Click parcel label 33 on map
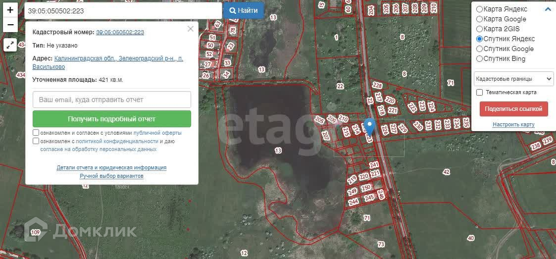 coord(228,63)
